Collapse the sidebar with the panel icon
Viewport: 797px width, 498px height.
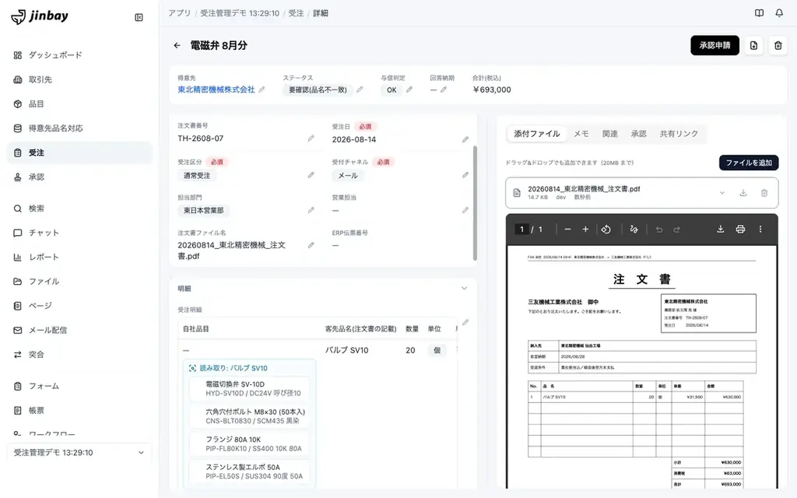139,18
